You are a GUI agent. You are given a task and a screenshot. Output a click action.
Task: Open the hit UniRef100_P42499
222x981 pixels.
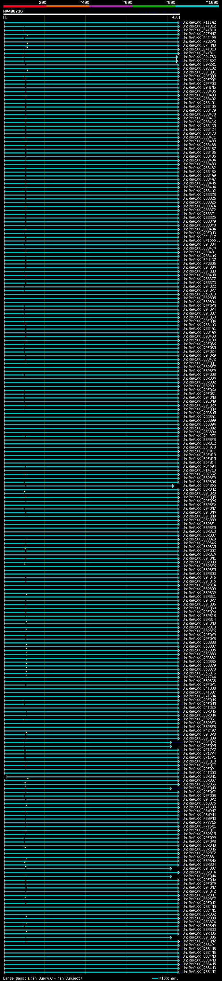coord(199,38)
